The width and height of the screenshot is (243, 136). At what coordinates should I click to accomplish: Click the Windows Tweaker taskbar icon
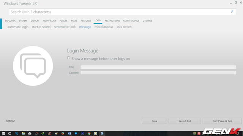(102, 133)
